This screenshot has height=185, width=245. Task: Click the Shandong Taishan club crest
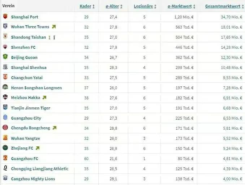[5, 36]
